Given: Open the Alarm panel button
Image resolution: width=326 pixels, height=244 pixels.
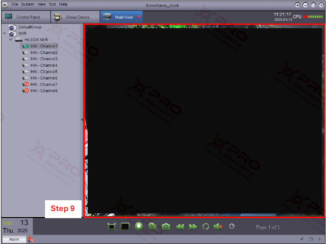Looking at the screenshot, I should coord(14,239).
